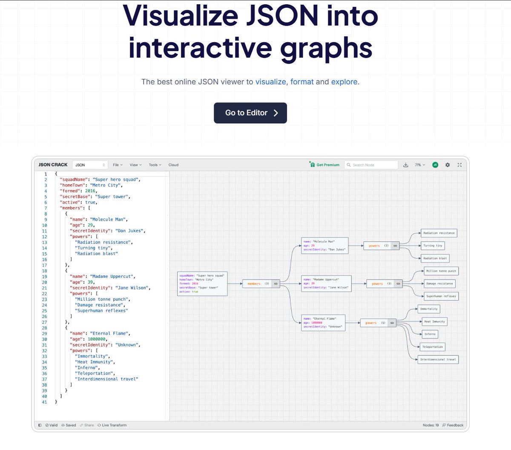Open the 71% zoom dropdown
This screenshot has height=450, width=511.
[x=419, y=165]
